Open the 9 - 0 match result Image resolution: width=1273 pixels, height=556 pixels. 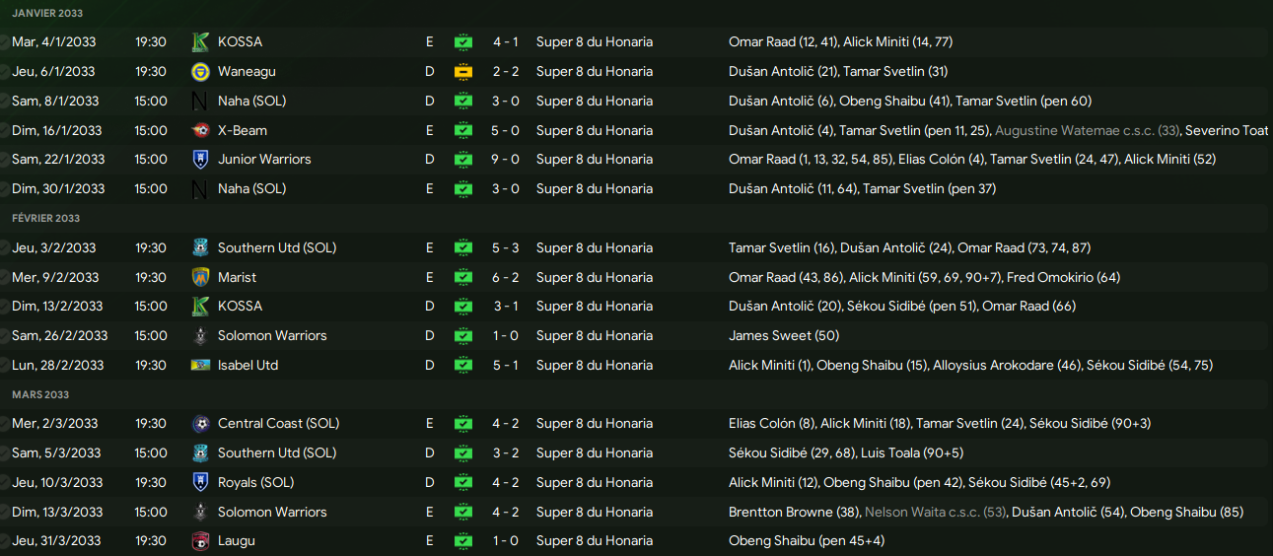click(506, 160)
